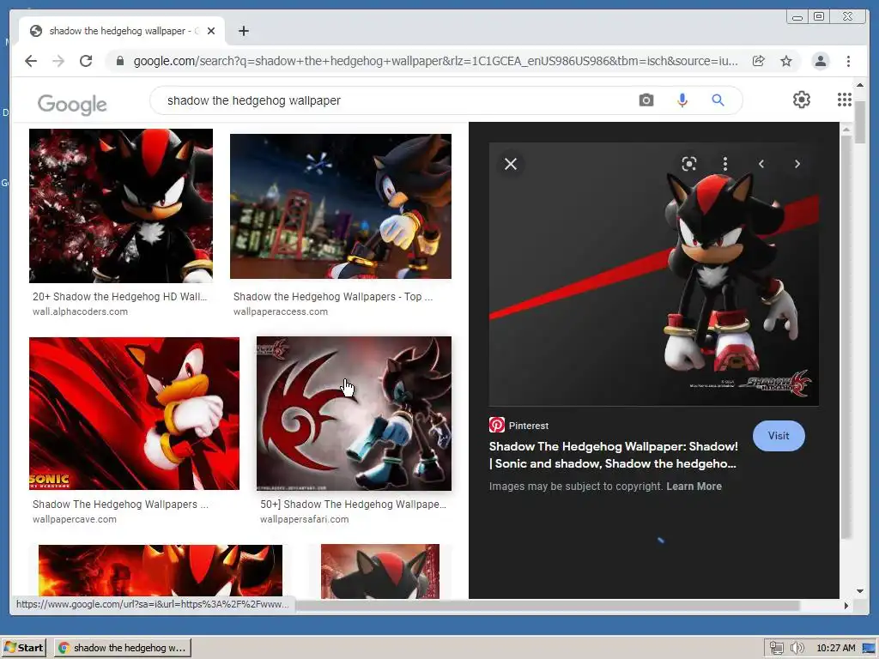
Task: Open the large Shadow preview image
Action: pyautogui.click(x=653, y=274)
